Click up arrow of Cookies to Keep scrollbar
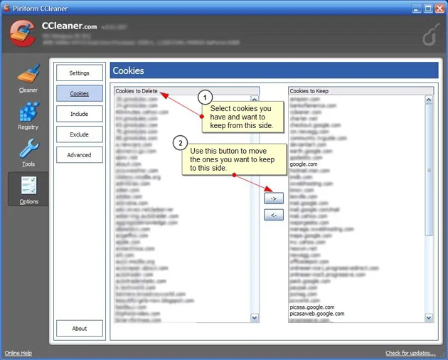The width and height of the screenshot is (448, 360). [x=429, y=100]
